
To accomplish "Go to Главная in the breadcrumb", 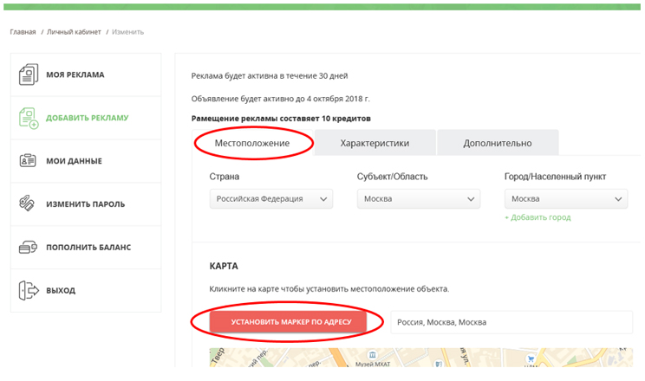I will pyautogui.click(x=23, y=32).
